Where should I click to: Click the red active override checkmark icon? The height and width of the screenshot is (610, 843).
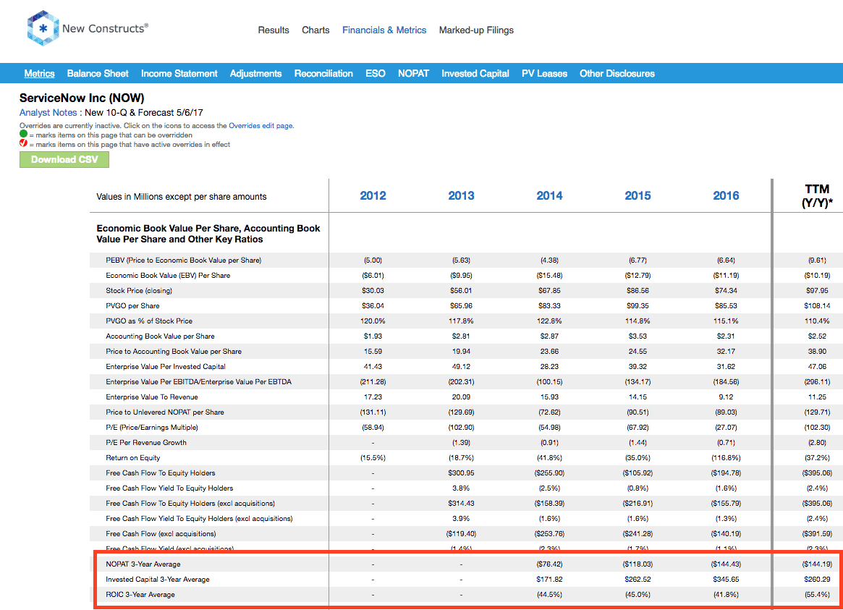23,143
